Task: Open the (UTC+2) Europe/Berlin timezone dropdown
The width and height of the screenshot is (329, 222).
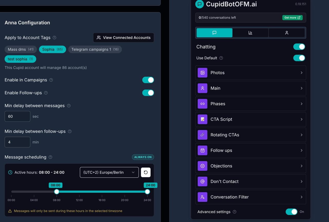Action: (109, 172)
